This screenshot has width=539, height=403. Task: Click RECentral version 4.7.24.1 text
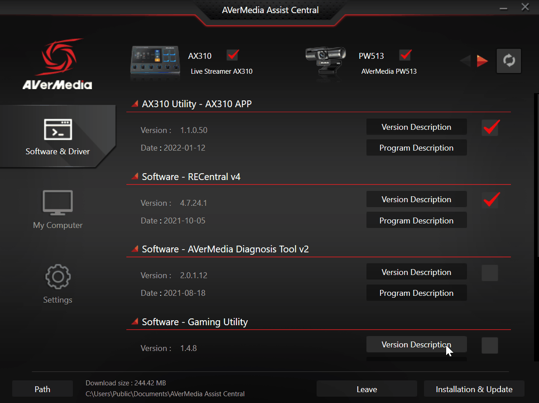tap(193, 203)
